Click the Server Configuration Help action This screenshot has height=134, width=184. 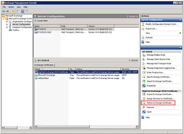(148, 42)
